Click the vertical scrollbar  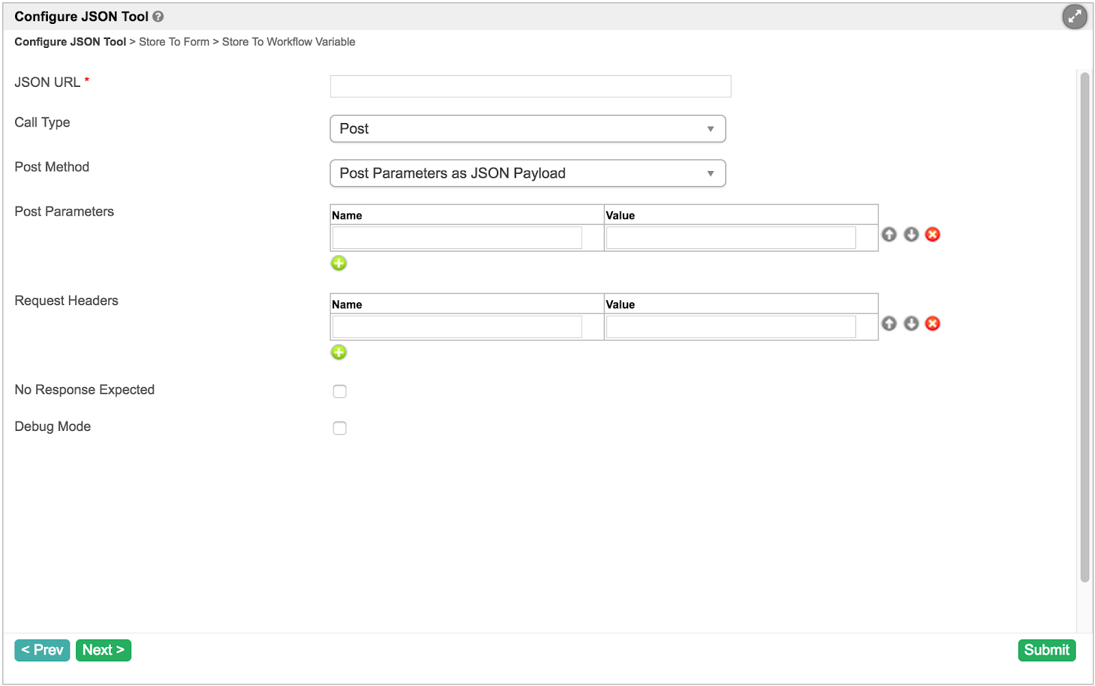[x=1085, y=327]
